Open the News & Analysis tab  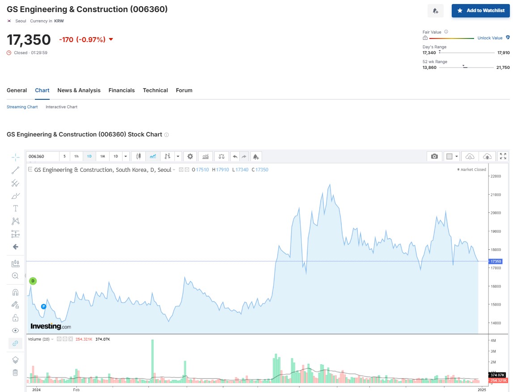79,90
